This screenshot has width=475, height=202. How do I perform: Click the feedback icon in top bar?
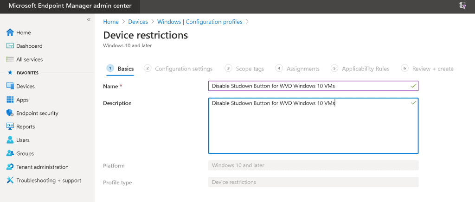[462, 6]
